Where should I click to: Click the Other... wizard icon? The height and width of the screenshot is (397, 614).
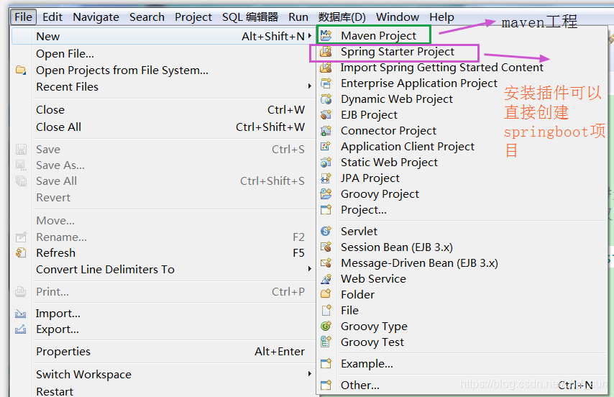click(326, 385)
